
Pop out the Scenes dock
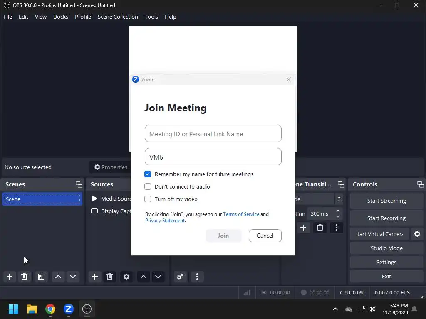pos(79,184)
